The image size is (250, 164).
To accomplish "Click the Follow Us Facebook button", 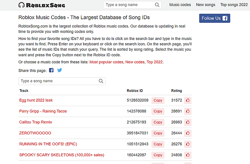I will [x=215, y=18].
